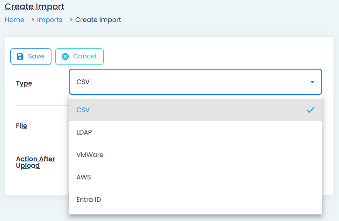Click the File field label
Viewport: 339px width, 221px height.
point(22,126)
